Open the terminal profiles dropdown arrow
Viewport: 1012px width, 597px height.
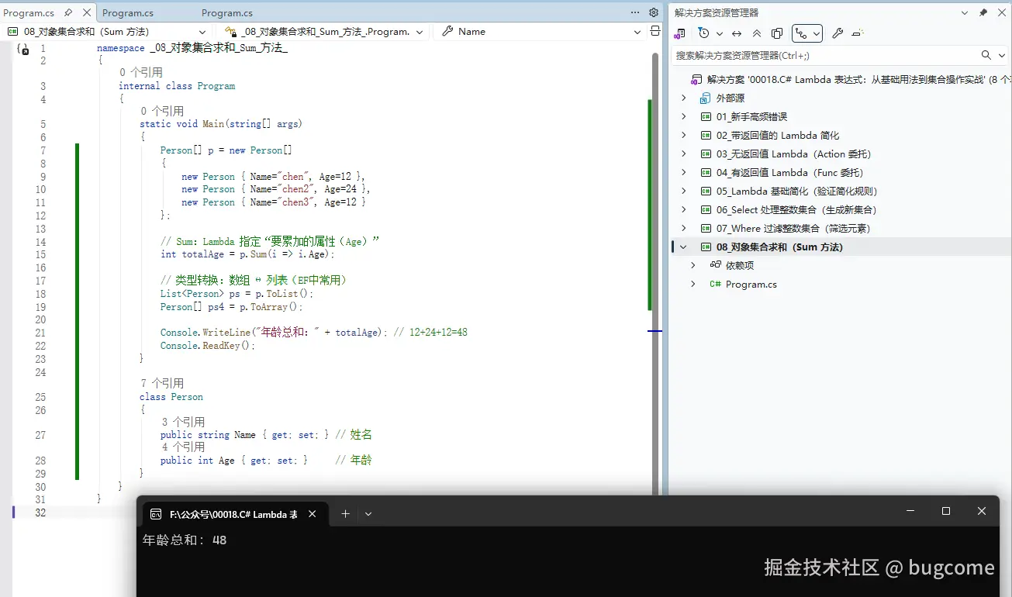(x=368, y=513)
